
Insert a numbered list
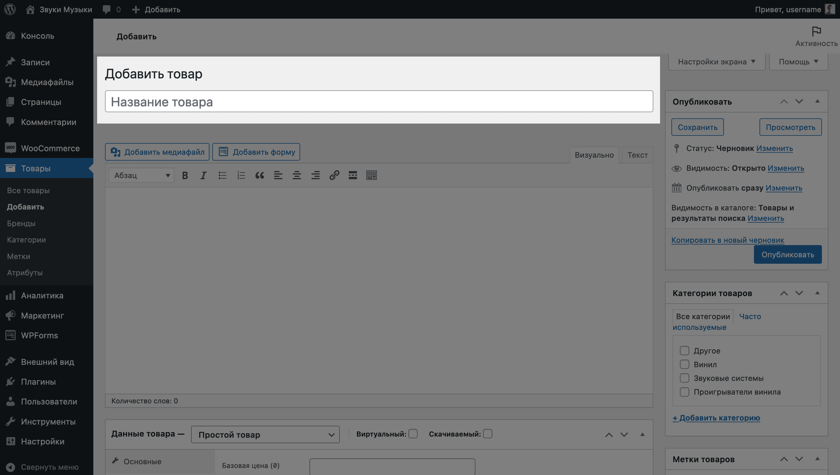click(x=241, y=175)
